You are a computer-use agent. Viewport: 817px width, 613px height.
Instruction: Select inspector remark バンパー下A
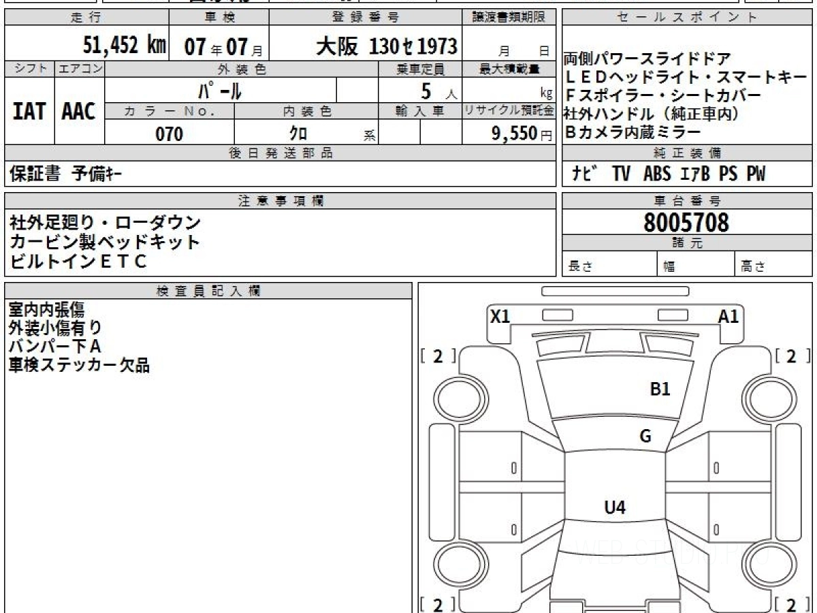(x=54, y=347)
